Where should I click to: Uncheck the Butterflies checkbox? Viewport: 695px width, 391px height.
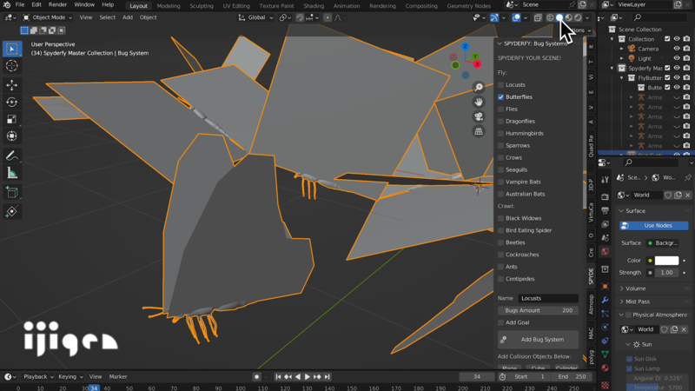click(x=501, y=96)
